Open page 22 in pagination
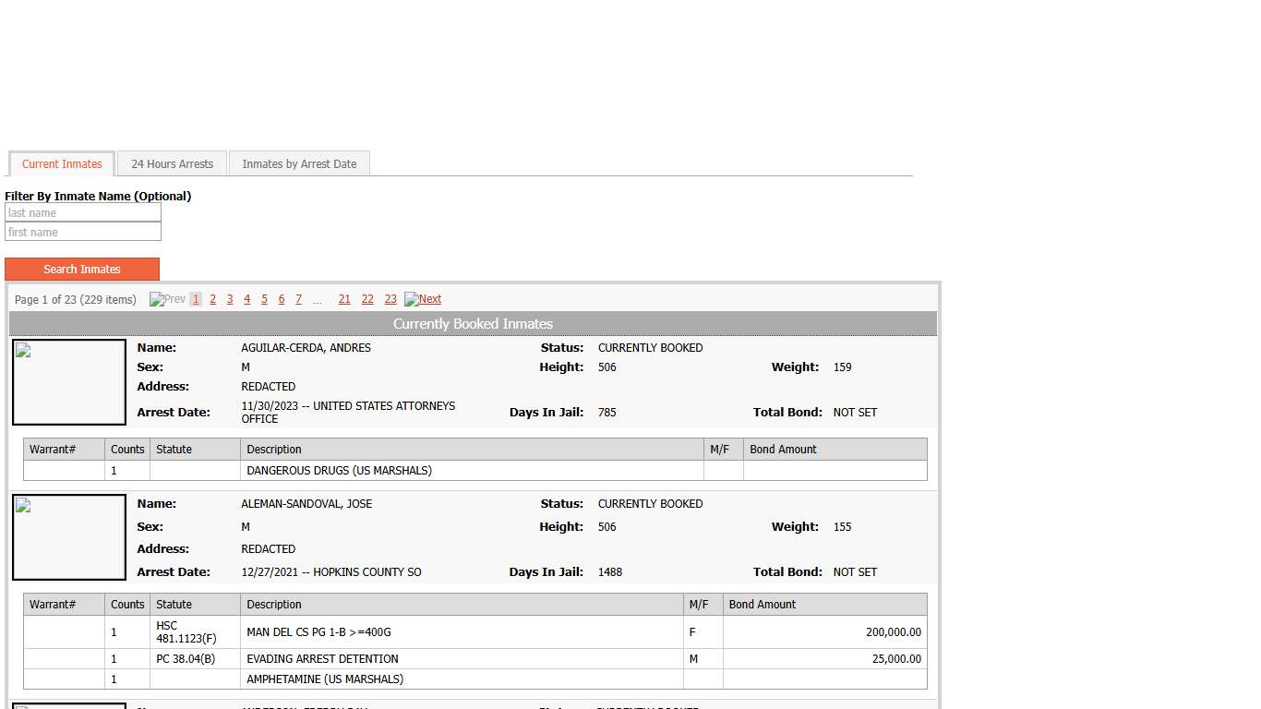The image size is (1261, 709). pos(367,299)
